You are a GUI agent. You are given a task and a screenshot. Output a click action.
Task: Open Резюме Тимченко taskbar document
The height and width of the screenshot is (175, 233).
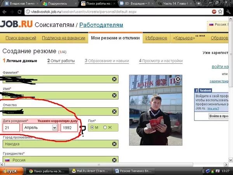134,171
